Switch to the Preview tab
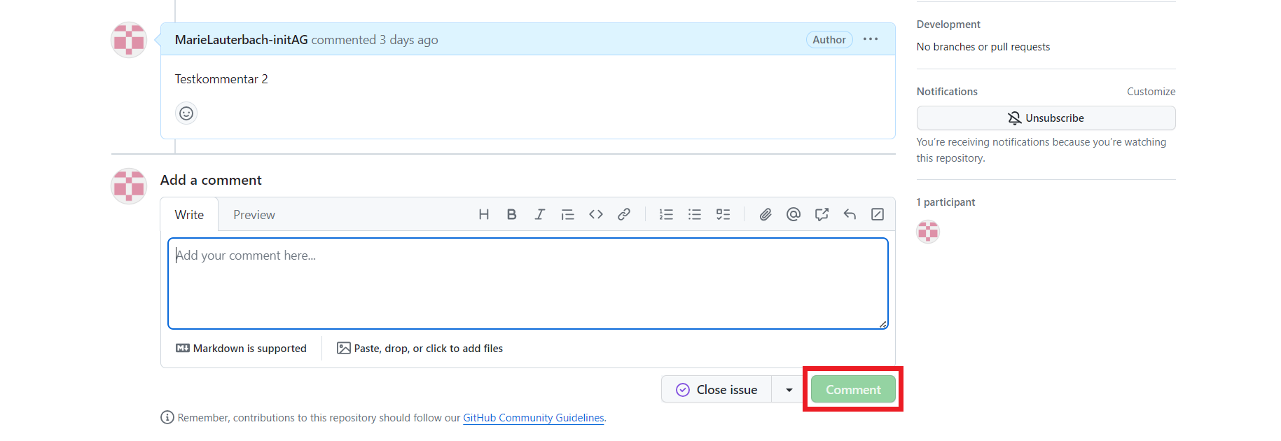 (x=254, y=215)
